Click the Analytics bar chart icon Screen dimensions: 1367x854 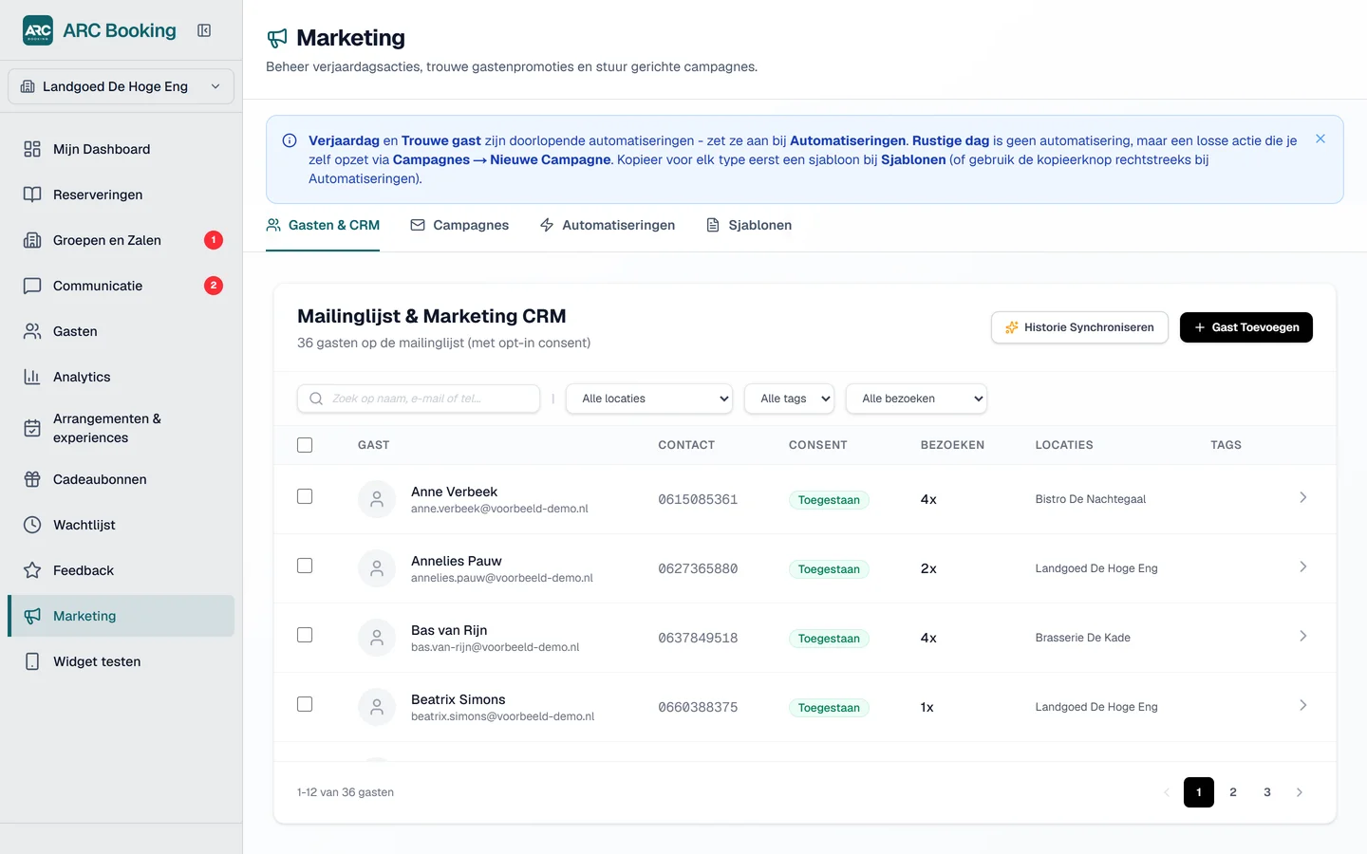[32, 377]
